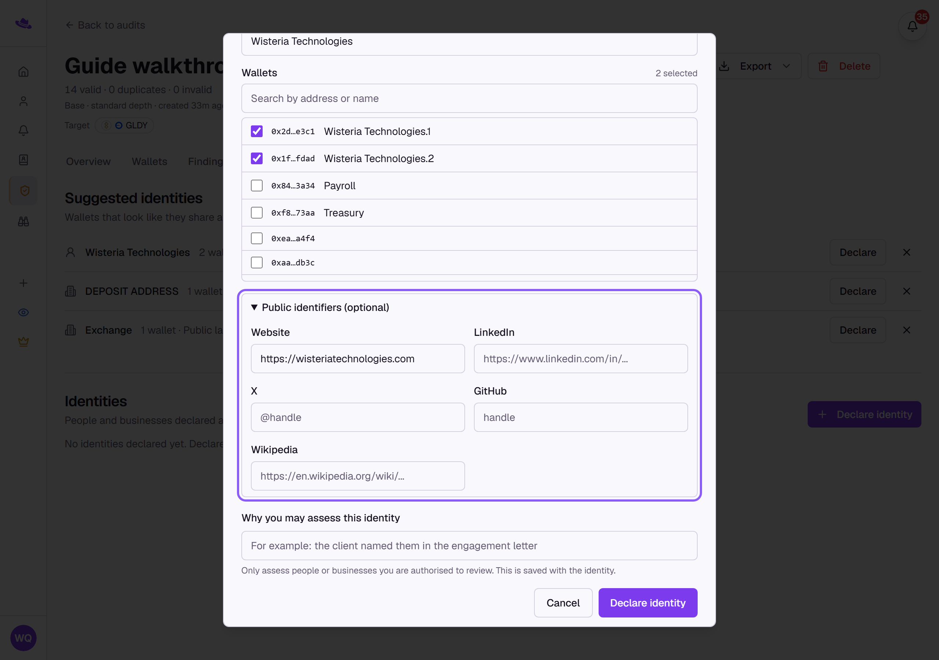Switch to the Overview tab
The image size is (939, 660).
point(88,162)
